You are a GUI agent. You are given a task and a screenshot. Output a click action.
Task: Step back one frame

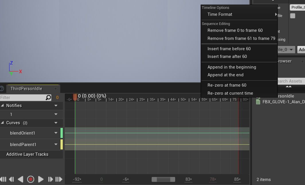tap(11, 179)
